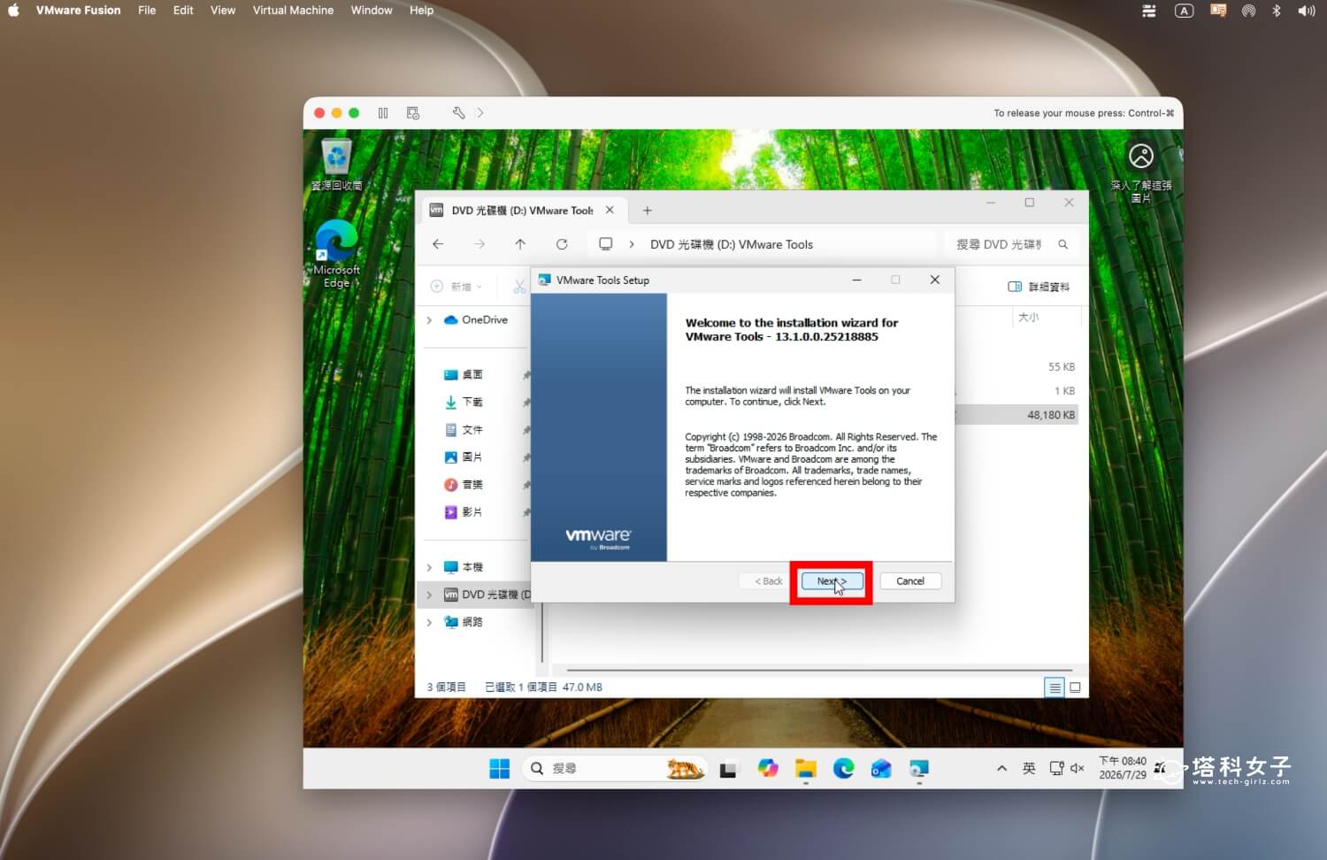Screen dimensions: 1327x860
Task: Open the Window menu
Action: [x=372, y=11]
